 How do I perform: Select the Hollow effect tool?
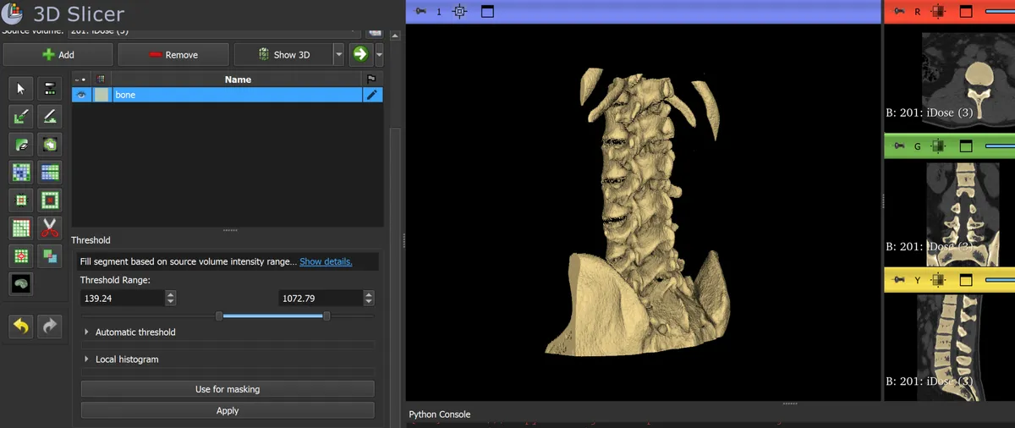tap(50, 200)
